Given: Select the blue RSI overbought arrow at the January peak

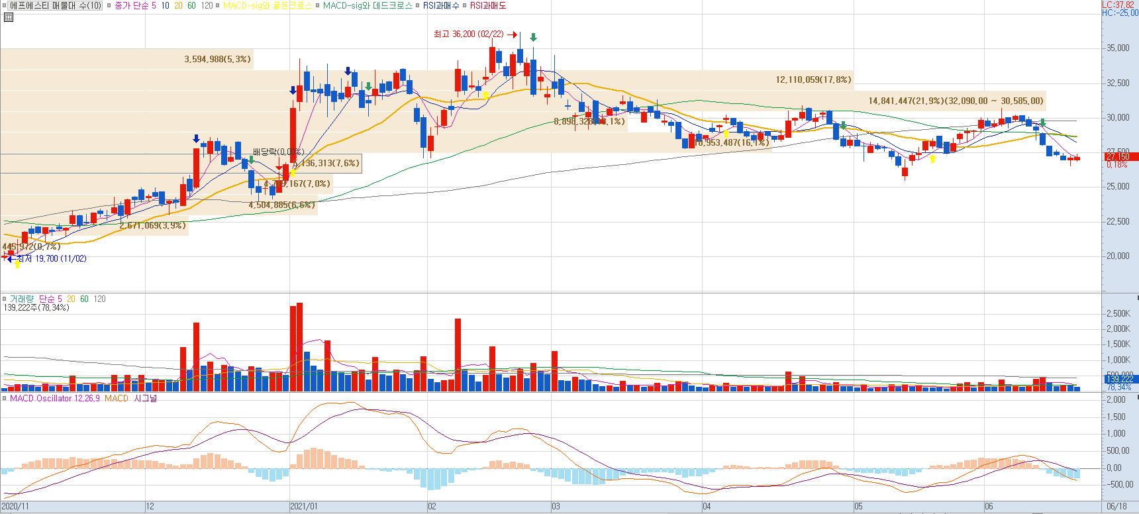Looking at the screenshot, I should pyautogui.click(x=348, y=71).
